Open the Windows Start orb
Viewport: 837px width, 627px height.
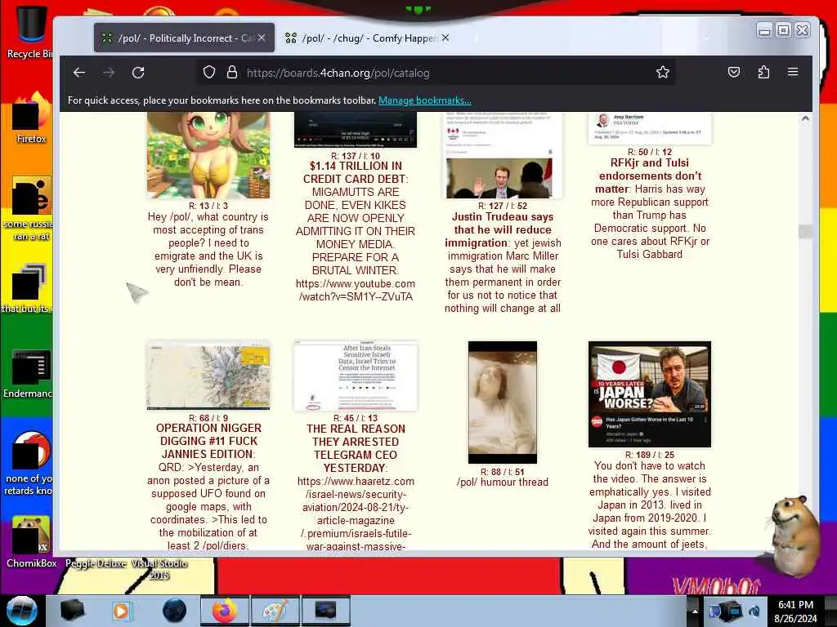pos(22,611)
